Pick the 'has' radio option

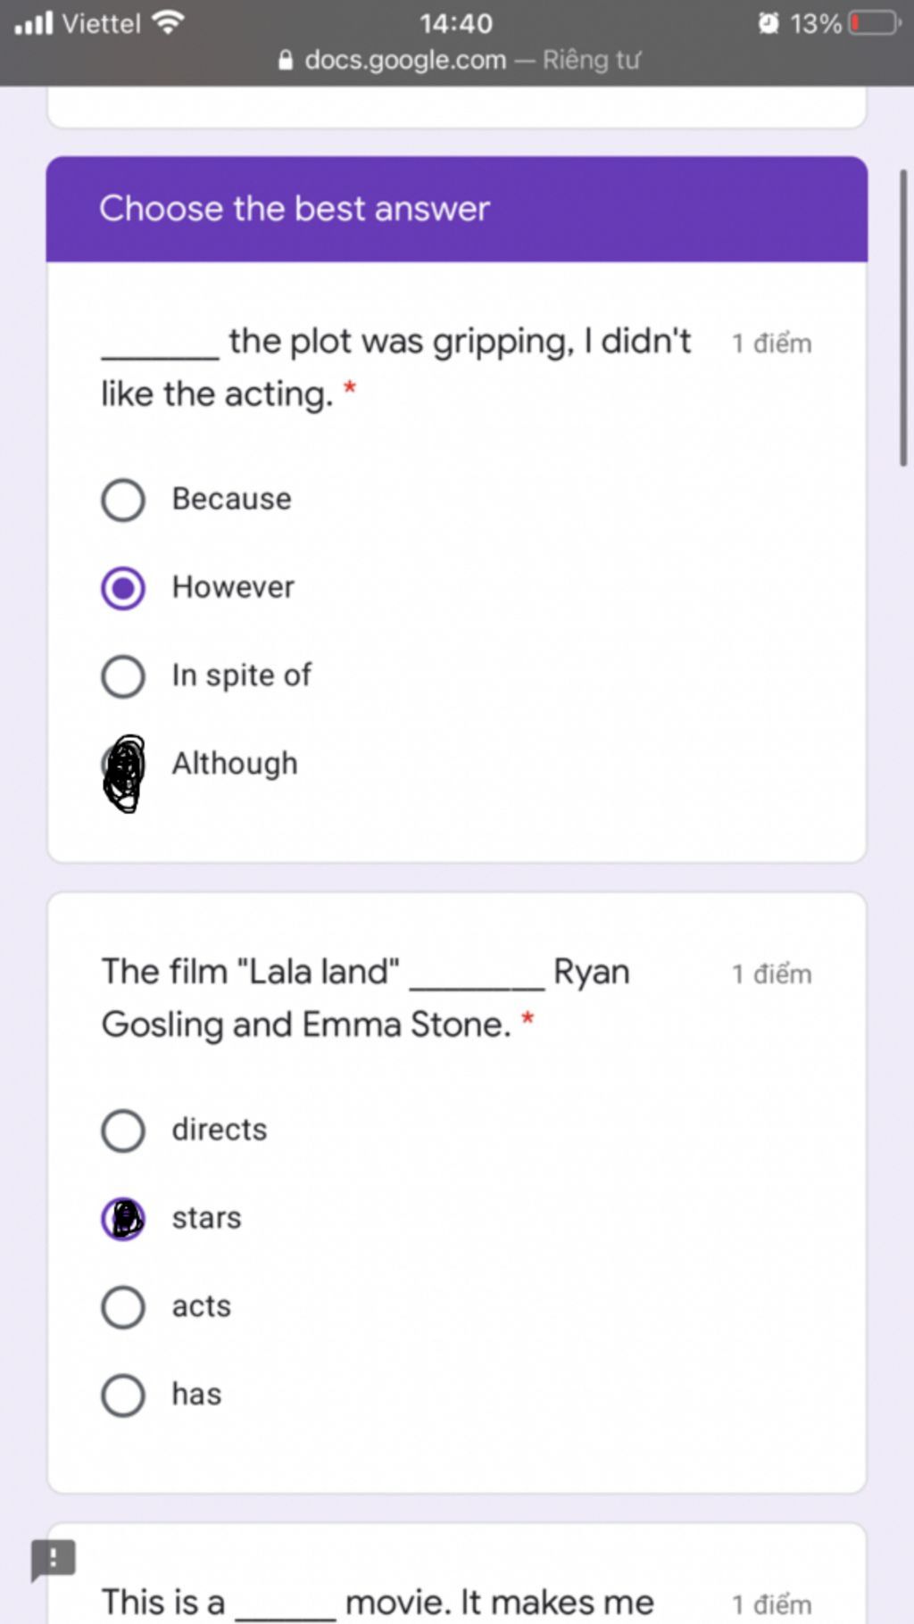point(123,1396)
